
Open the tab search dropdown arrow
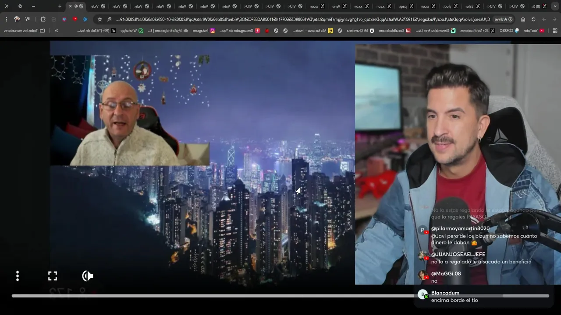click(555, 6)
